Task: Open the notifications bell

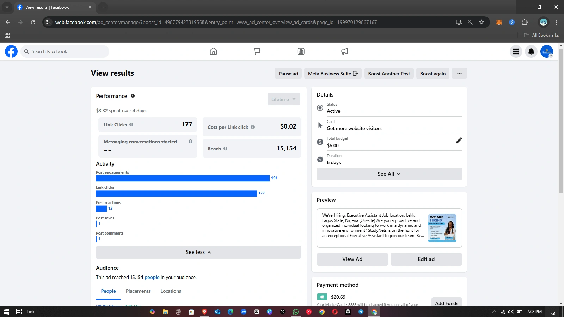Action: pyautogui.click(x=531, y=51)
